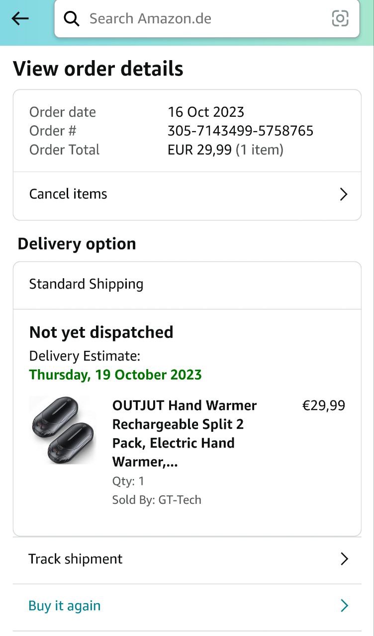Tap the teal Buy it again chevron
The image size is (374, 636).
click(344, 606)
